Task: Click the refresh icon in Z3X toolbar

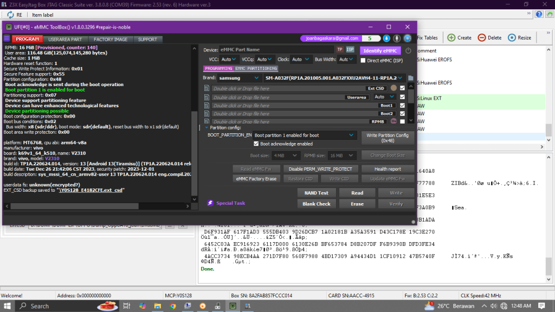Action: click(10, 15)
